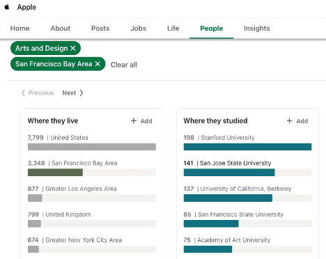
Task: Select the San Francisco Bay Area bar
Action: pyautogui.click(x=92, y=173)
